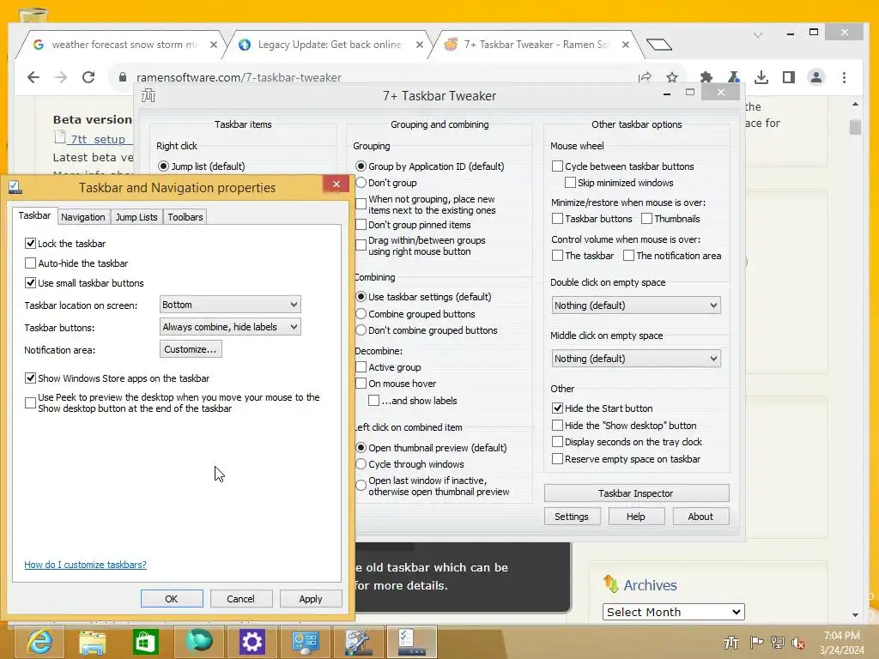Switch to Jump Lists tab
Screen dimensions: 879x659
[x=136, y=217]
